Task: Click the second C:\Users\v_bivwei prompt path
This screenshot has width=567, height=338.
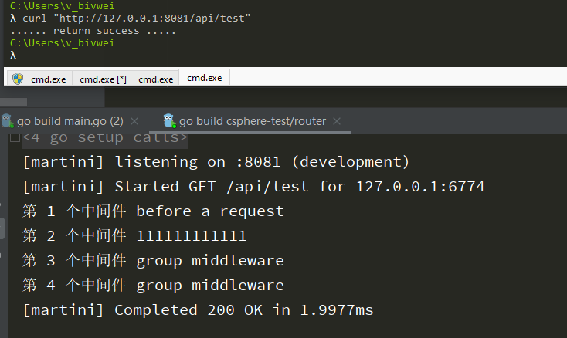Action: point(63,43)
